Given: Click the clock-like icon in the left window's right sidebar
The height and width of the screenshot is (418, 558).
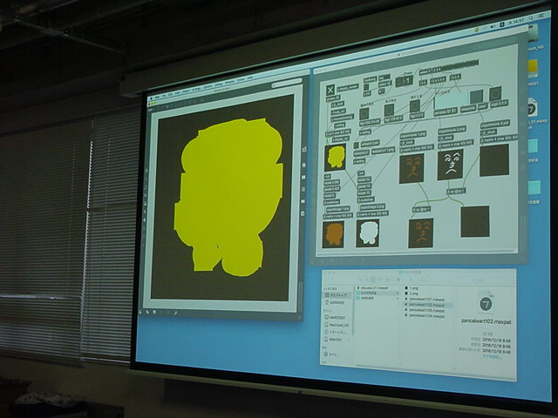Looking at the screenshot, I should tap(303, 165).
